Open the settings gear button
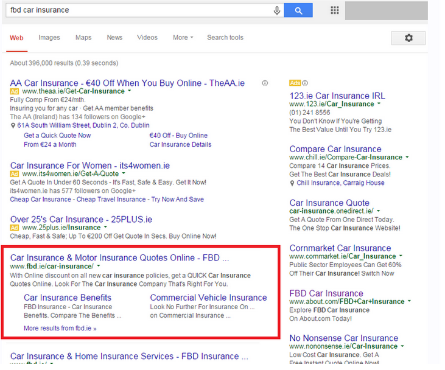Viewport: 445px width, 370px height. (408, 38)
